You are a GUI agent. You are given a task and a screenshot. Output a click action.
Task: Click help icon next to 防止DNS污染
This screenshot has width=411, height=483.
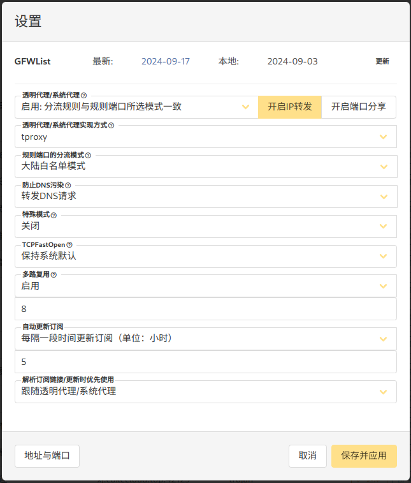[x=68, y=185]
